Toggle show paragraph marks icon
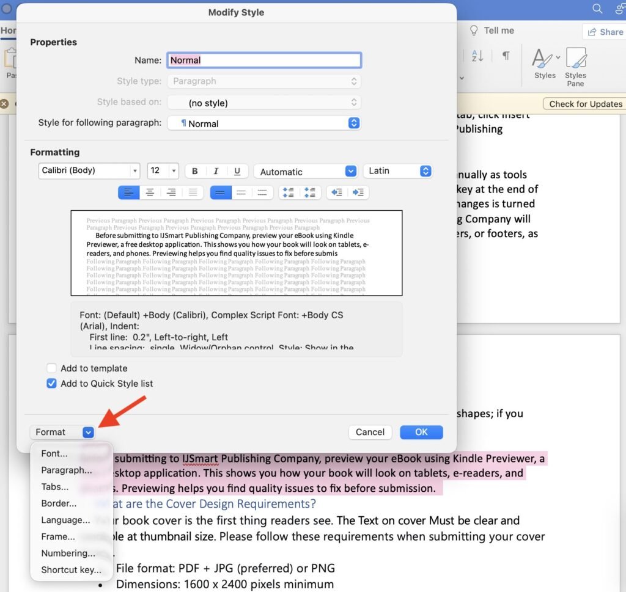The image size is (626, 592). click(x=506, y=56)
